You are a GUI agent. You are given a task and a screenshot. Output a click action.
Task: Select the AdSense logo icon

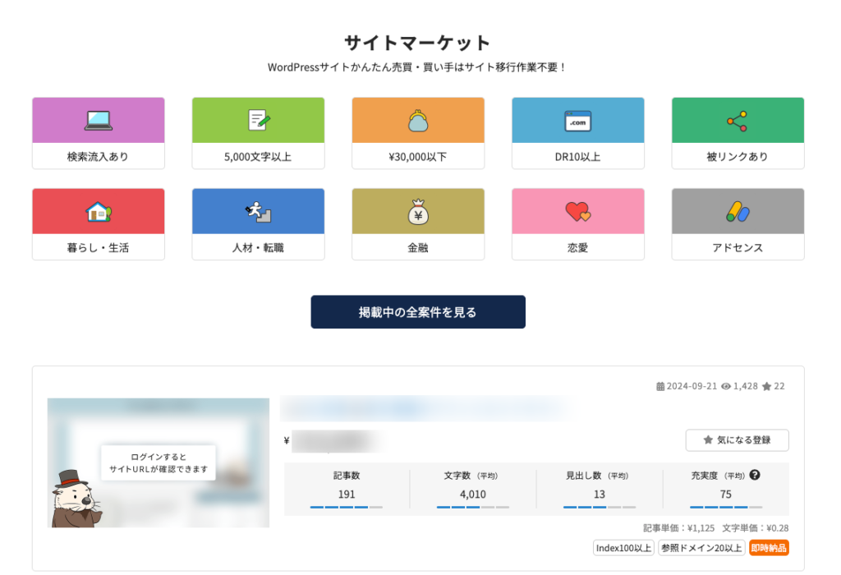coord(738,212)
